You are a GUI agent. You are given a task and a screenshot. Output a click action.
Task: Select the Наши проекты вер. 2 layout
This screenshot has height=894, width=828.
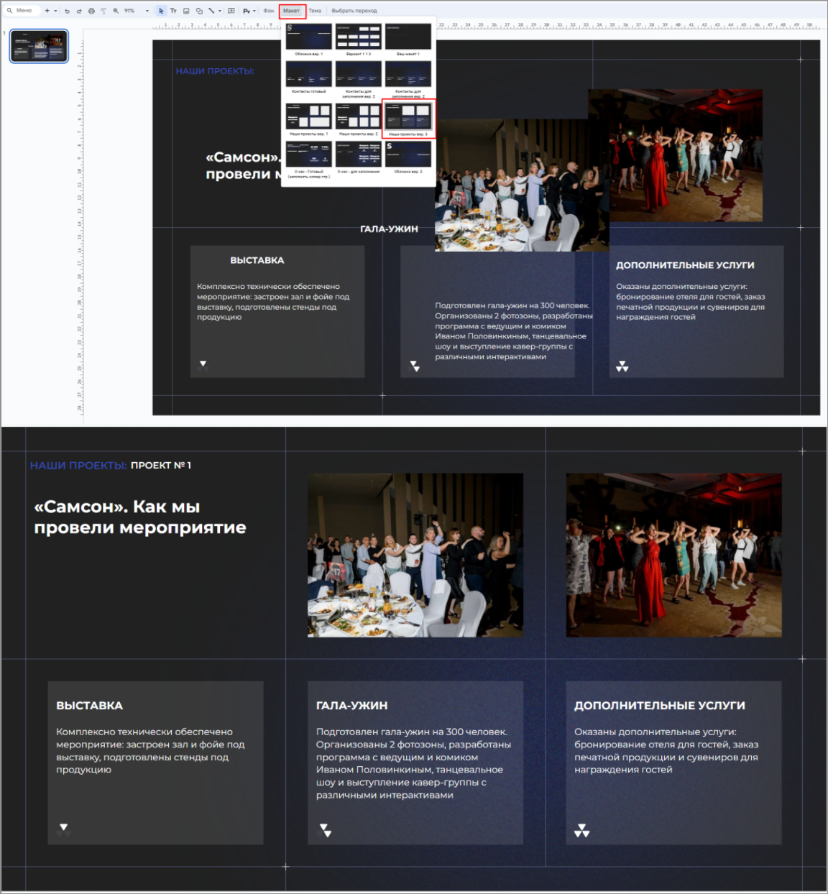pos(359,116)
